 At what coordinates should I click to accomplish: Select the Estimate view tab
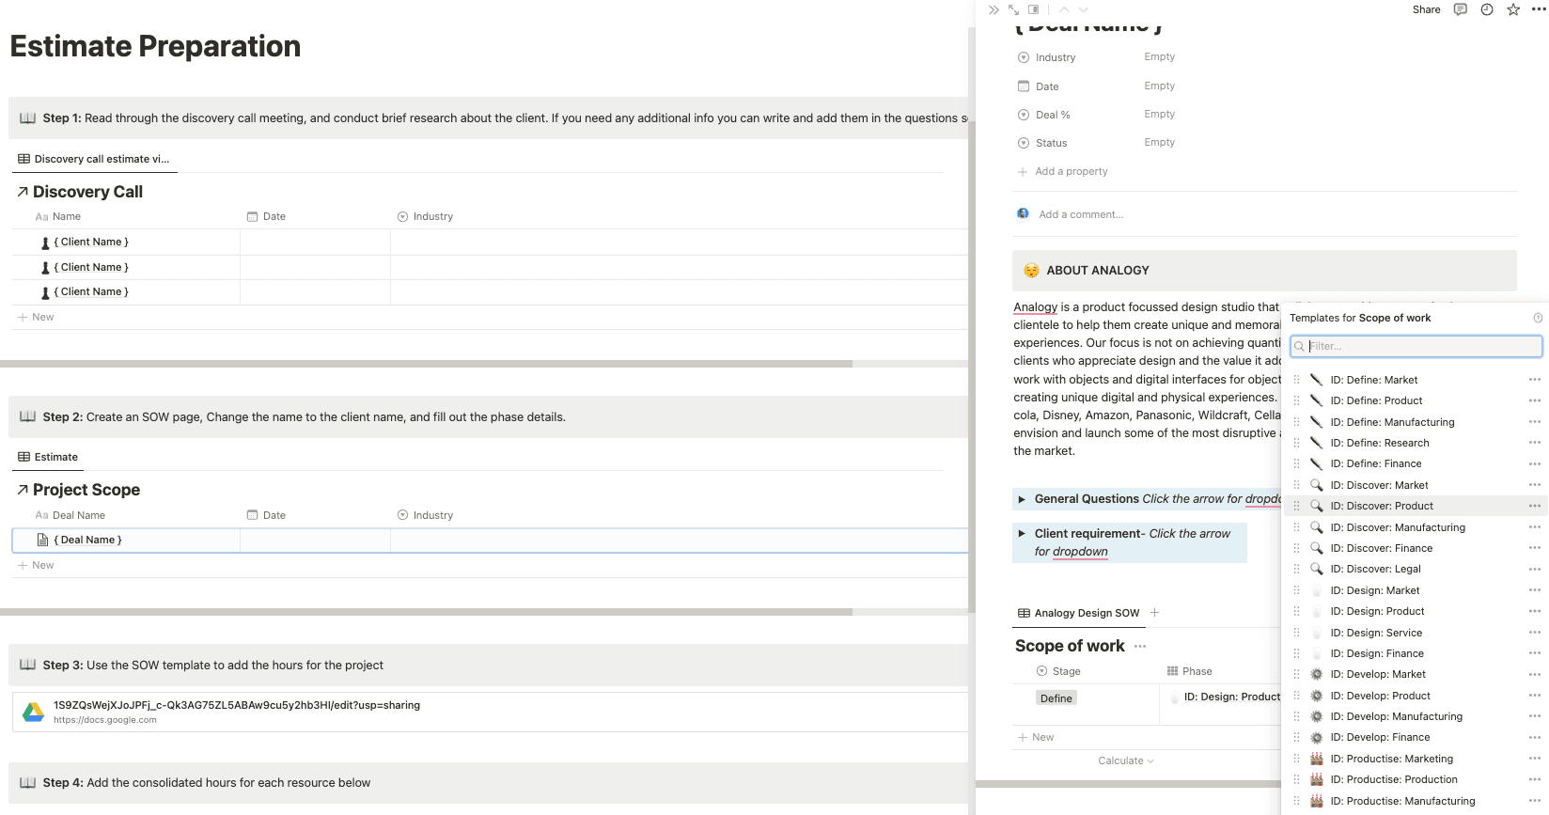[x=48, y=457]
